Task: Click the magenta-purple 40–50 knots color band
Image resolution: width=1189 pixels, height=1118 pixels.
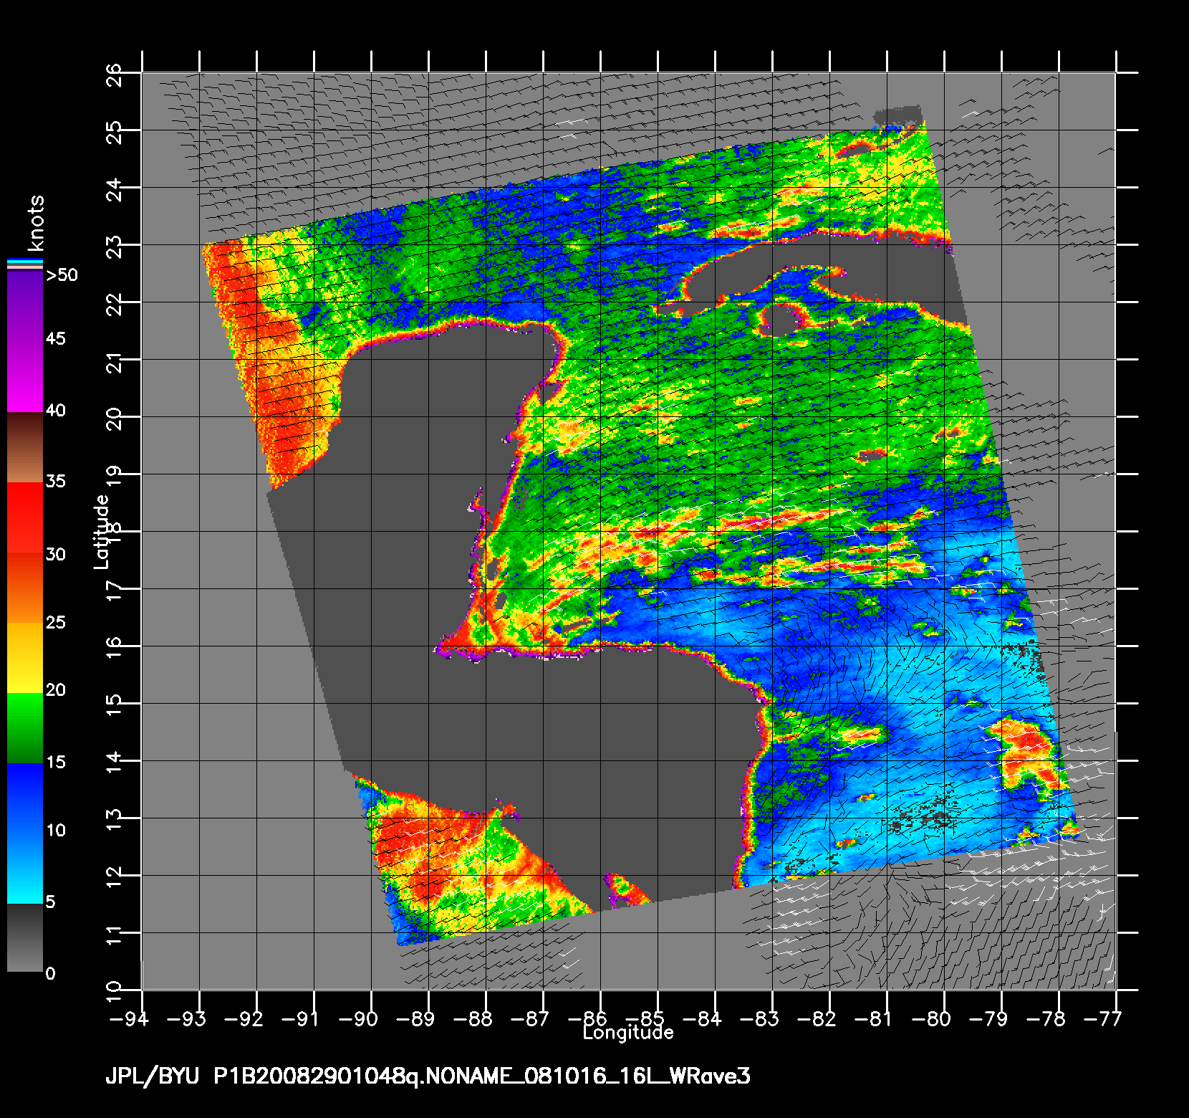Action: (x=24, y=343)
